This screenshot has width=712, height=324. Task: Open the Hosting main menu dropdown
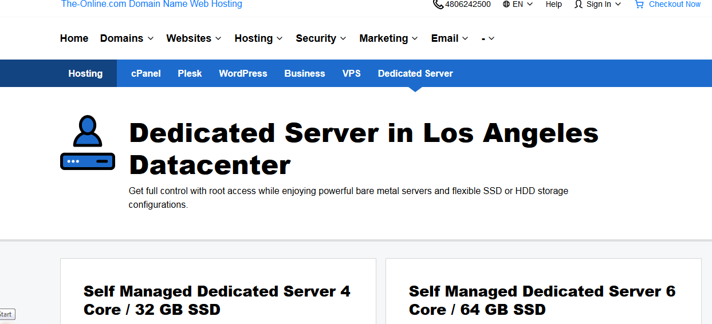tap(258, 38)
